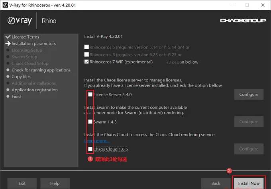Select Application registration step
This screenshot has width=271, height=189.
click(35, 90)
